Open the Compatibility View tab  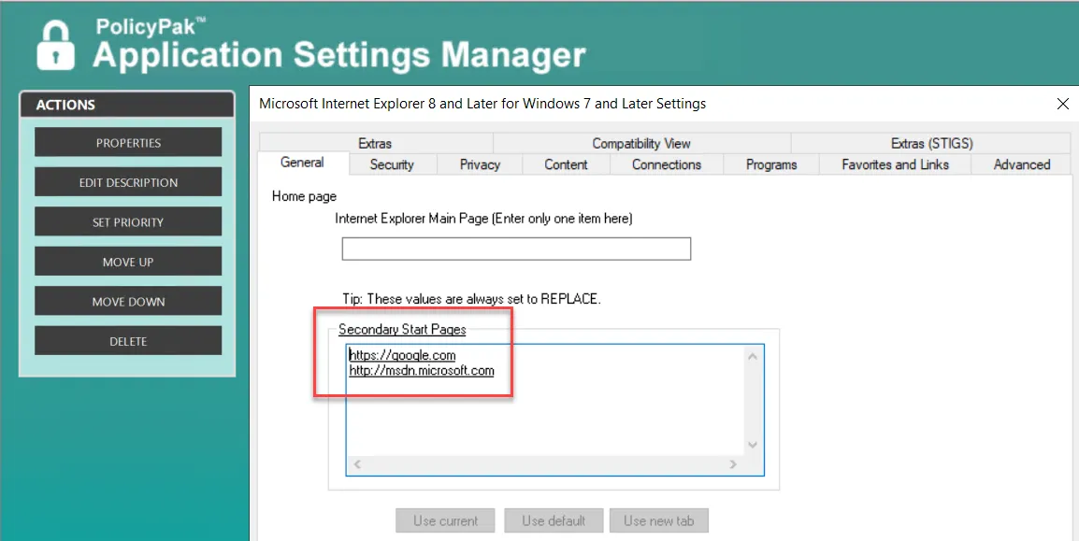point(641,144)
